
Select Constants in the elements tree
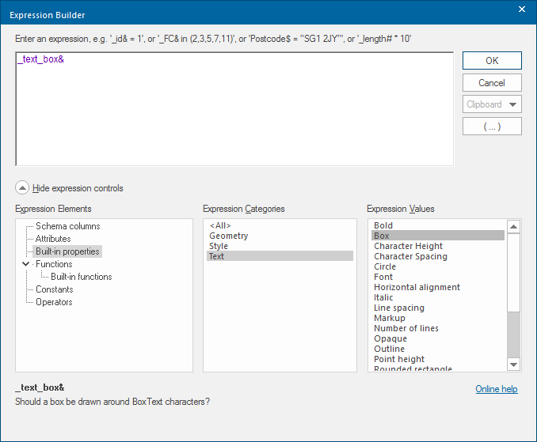pos(54,289)
